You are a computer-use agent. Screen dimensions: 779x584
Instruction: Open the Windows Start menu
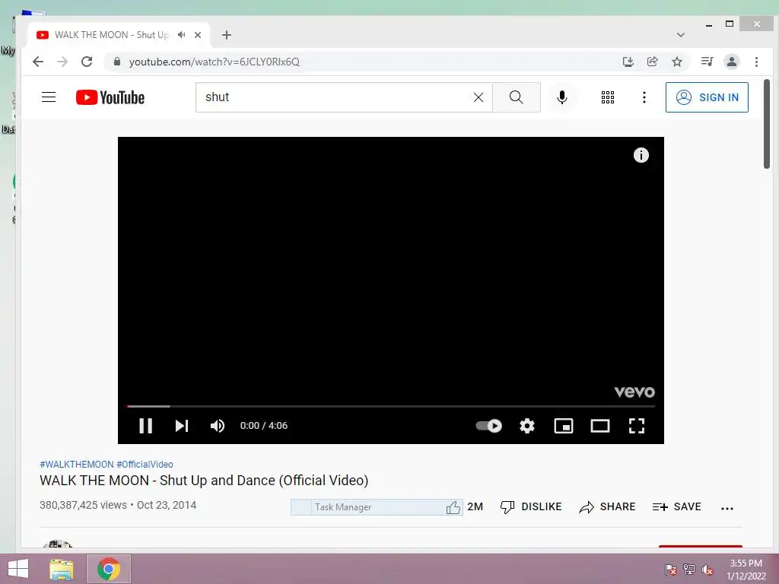tap(18, 569)
